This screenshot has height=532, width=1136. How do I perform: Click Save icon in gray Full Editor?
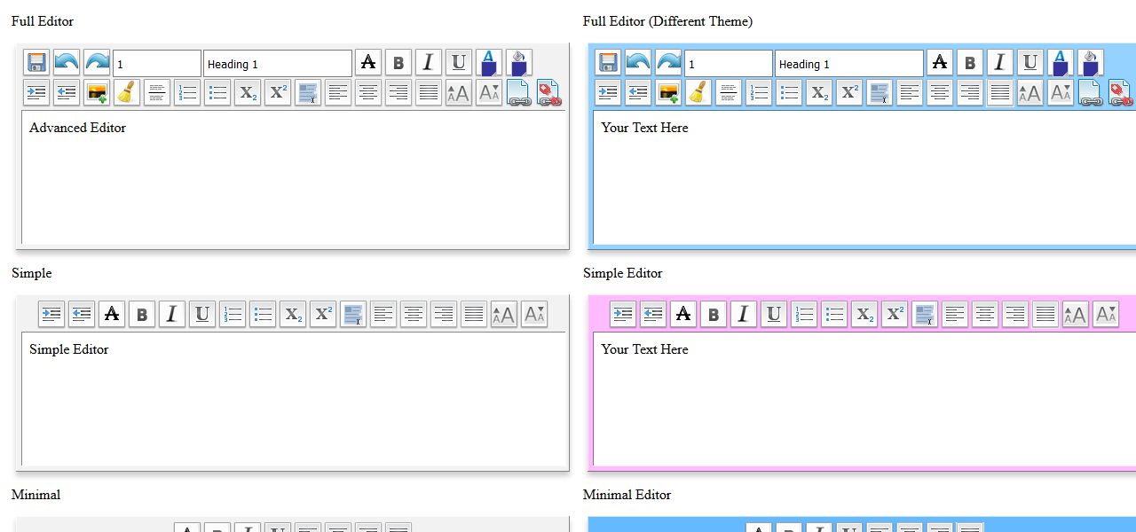[x=36, y=63]
